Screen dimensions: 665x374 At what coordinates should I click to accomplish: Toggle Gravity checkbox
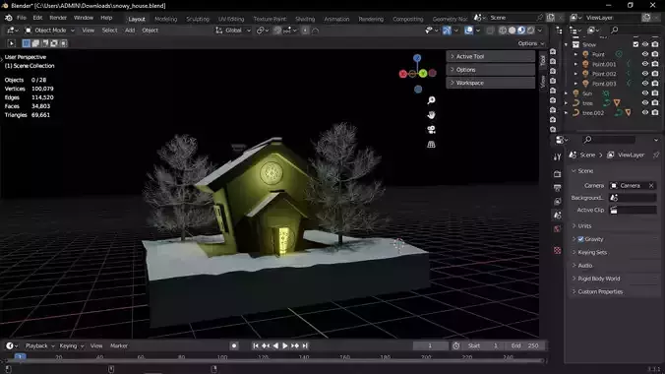point(581,239)
